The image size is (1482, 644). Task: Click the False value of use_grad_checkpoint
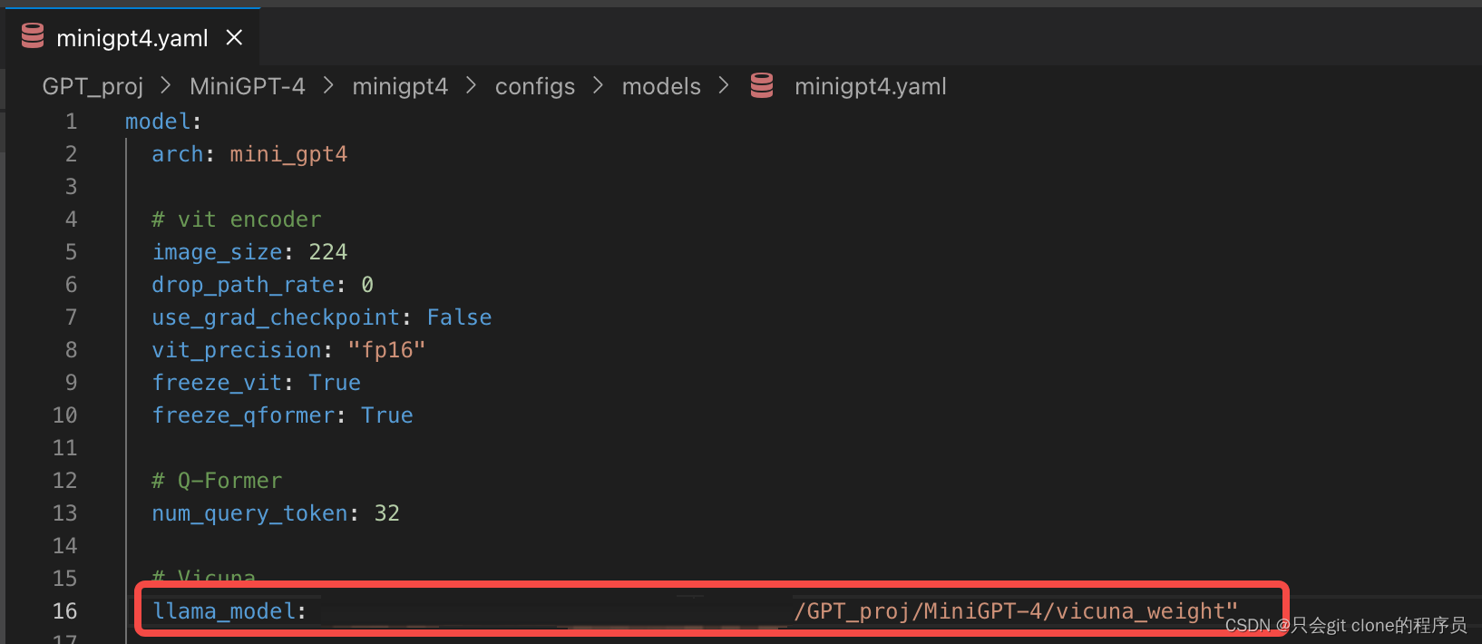tap(458, 317)
